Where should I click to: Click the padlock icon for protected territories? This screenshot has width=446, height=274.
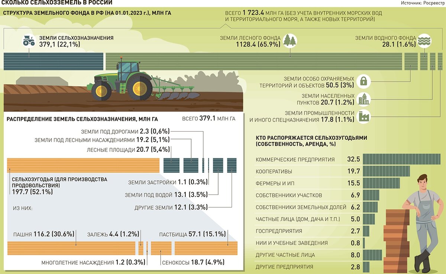(x=363, y=81)
